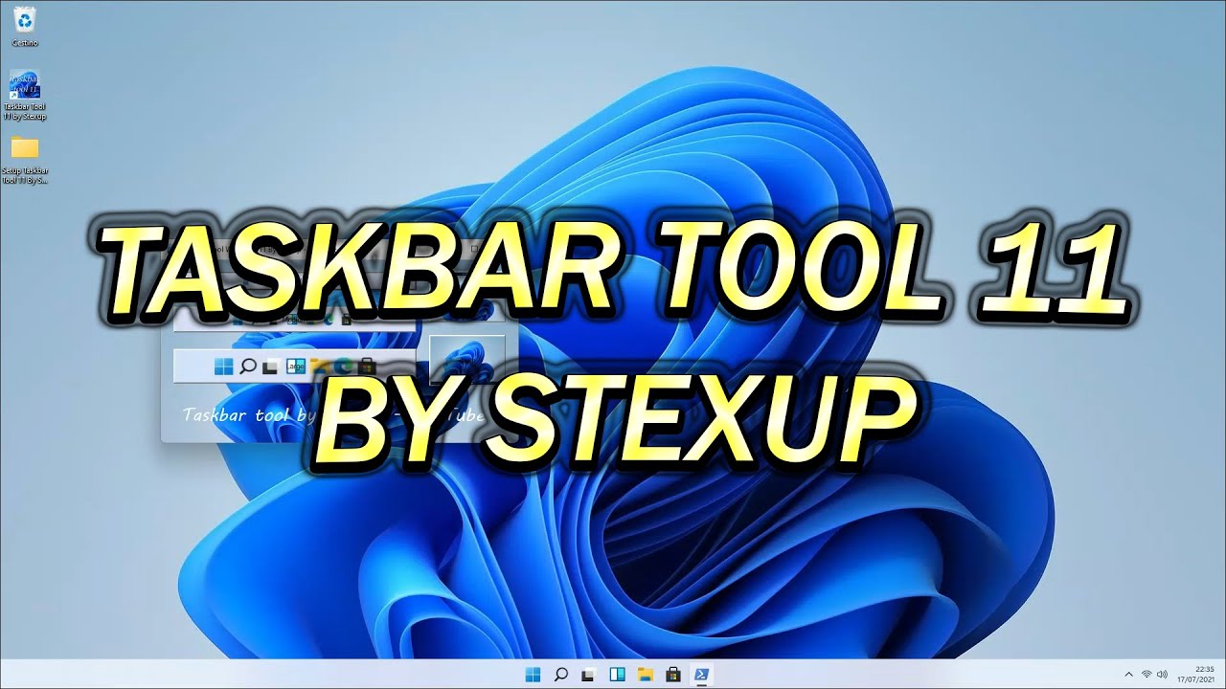Select the Setup Taskbar Tool 11 folder
The image size is (1226, 689).
tap(25, 160)
